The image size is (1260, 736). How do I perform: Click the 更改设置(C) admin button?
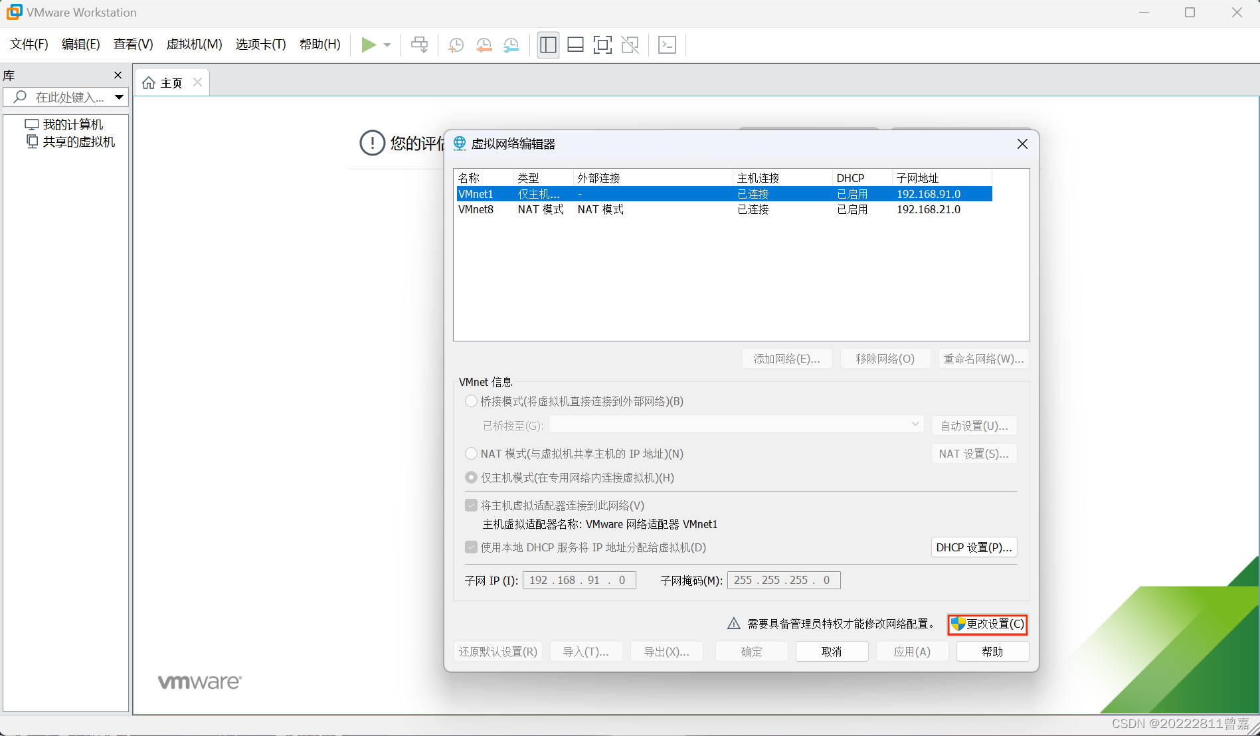point(988,624)
